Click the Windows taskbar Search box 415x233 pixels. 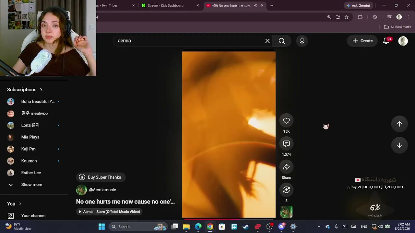[138, 227]
